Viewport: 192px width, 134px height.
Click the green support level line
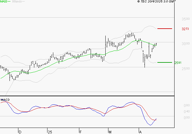pos(165,62)
